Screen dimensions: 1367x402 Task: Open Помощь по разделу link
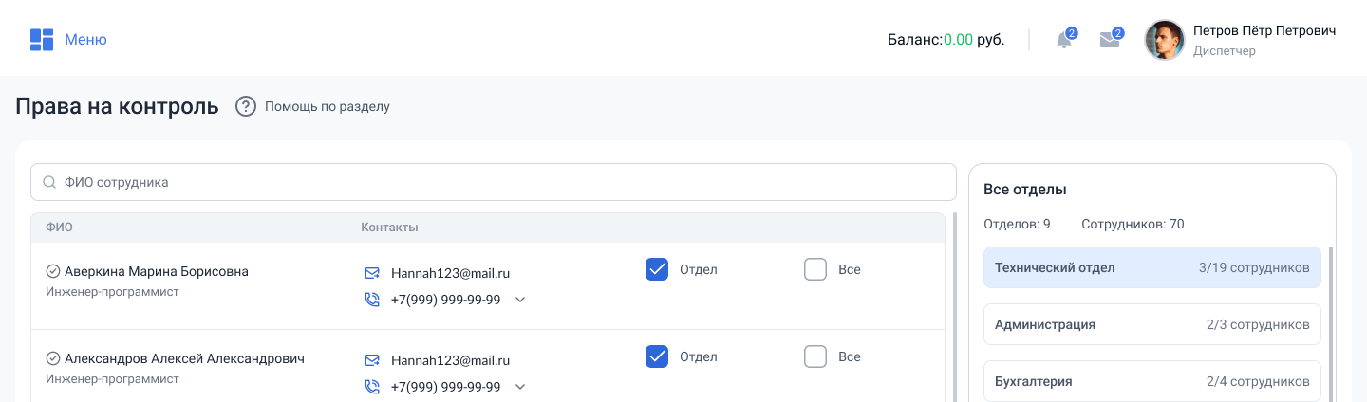click(327, 106)
